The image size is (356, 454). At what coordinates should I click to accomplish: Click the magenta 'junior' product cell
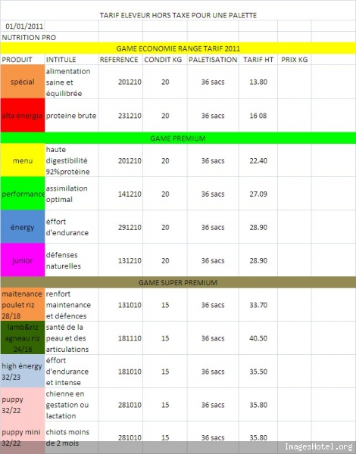23,260
